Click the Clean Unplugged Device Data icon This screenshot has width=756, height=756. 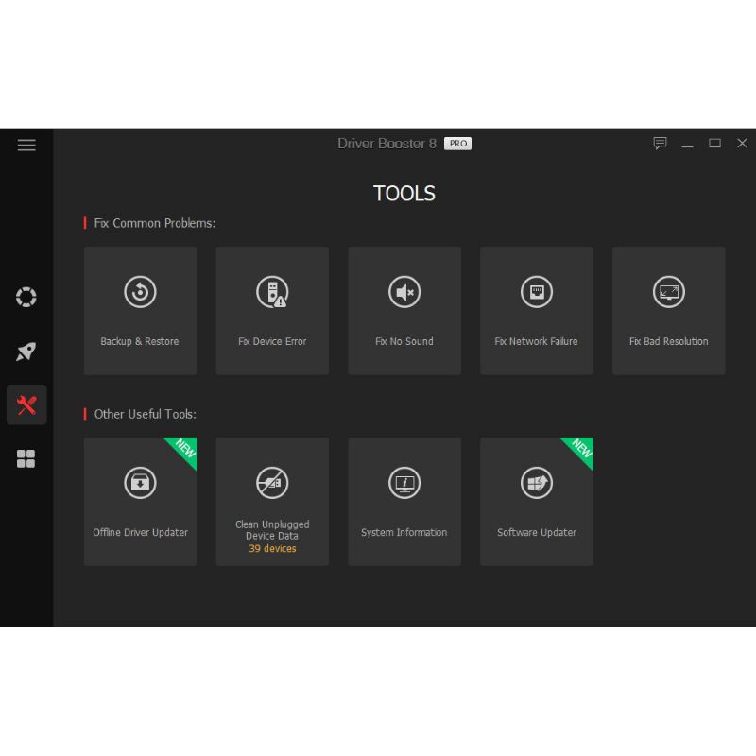point(272,483)
